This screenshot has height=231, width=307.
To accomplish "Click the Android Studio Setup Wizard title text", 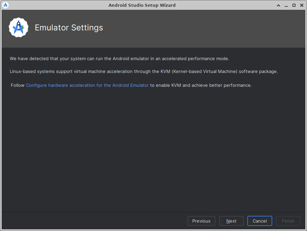I will pos(142,5).
